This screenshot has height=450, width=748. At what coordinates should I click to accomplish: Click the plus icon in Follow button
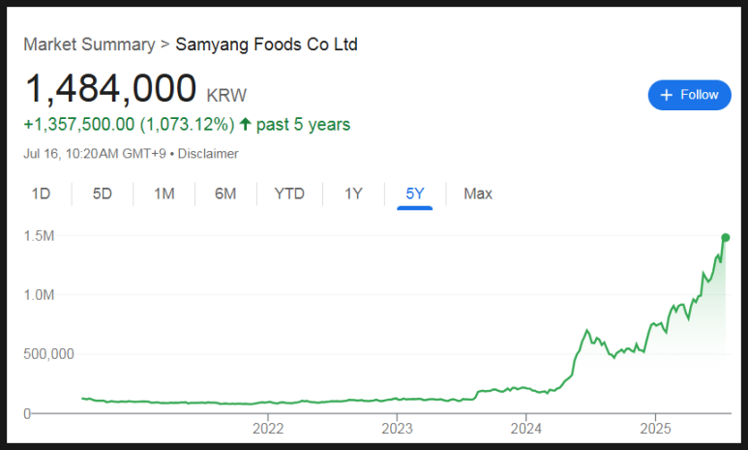[667, 95]
